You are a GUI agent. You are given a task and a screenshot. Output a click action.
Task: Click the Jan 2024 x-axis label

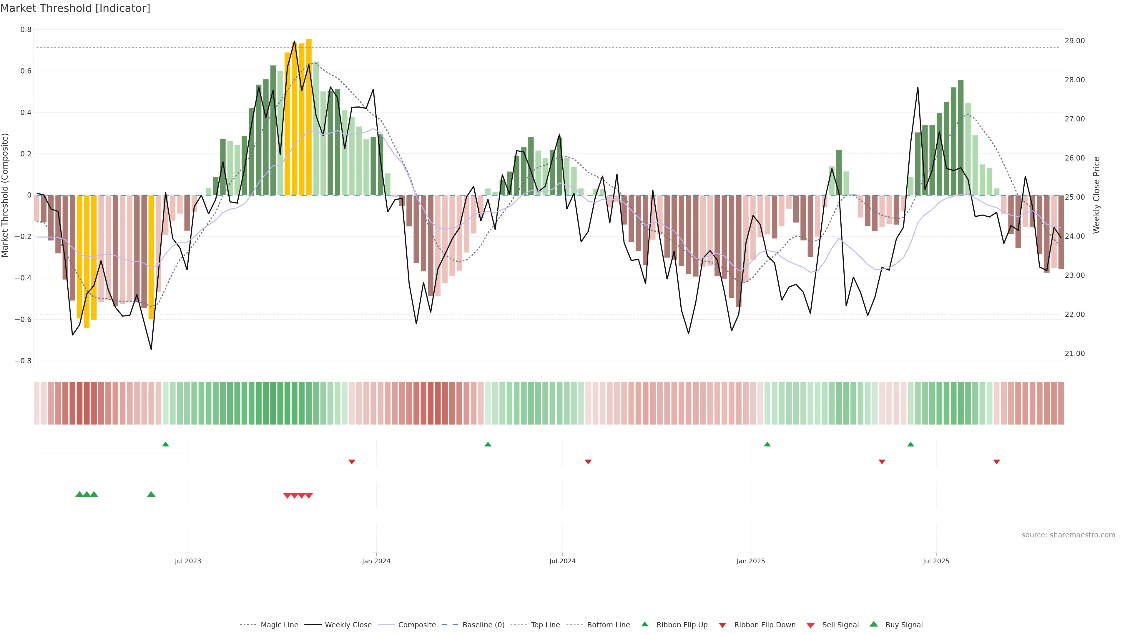(x=376, y=561)
